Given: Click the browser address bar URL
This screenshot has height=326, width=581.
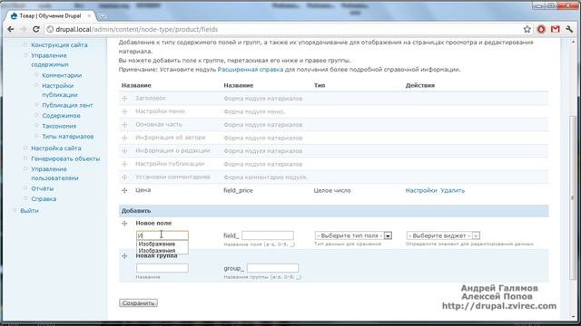Looking at the screenshot, I should [x=137, y=29].
